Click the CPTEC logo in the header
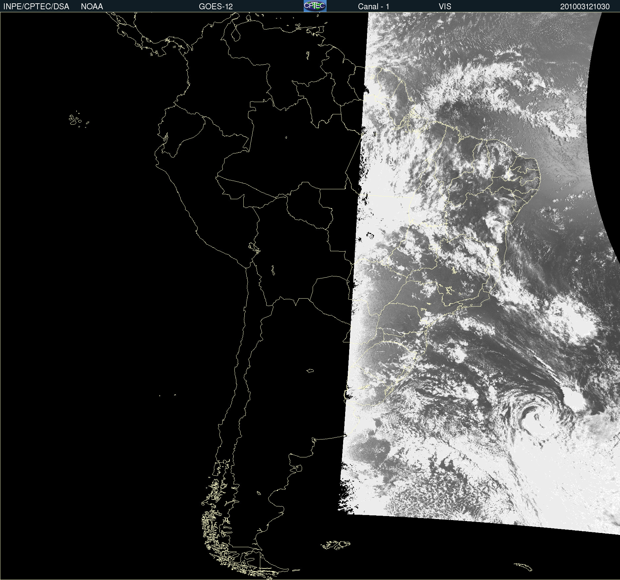This screenshot has width=620, height=580. (x=315, y=6)
